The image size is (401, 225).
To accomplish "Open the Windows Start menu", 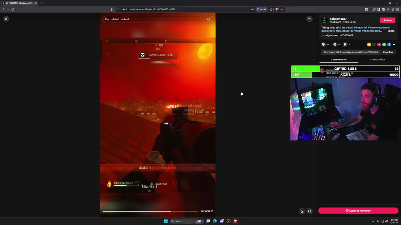I will [166, 221].
